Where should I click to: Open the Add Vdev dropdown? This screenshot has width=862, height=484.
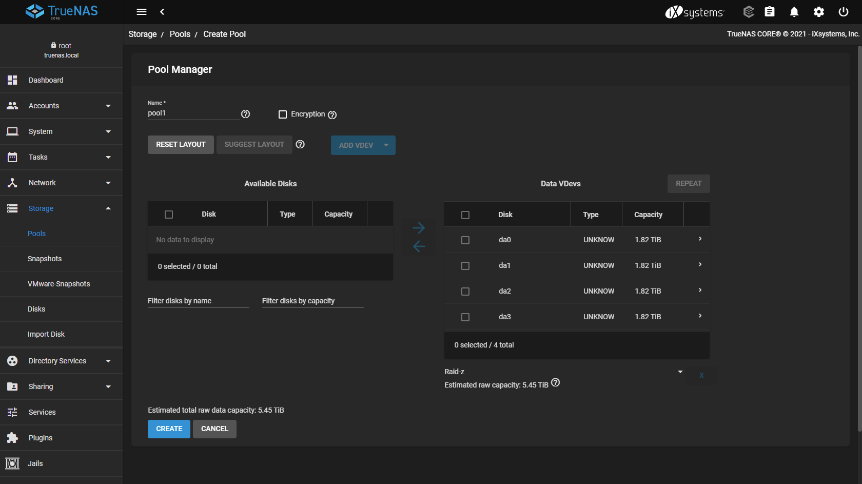click(x=363, y=145)
